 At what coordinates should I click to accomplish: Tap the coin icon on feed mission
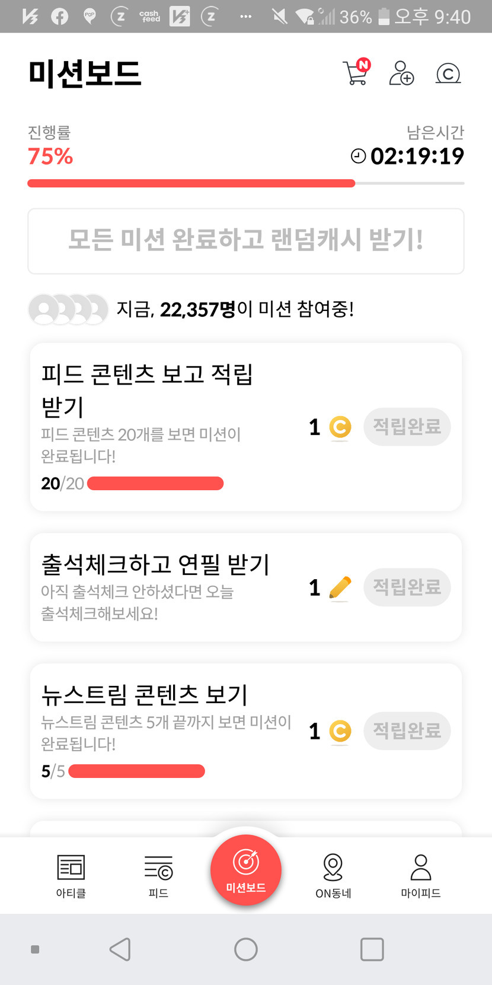(x=340, y=427)
